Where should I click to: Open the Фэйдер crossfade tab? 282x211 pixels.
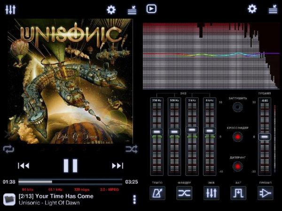184,193
